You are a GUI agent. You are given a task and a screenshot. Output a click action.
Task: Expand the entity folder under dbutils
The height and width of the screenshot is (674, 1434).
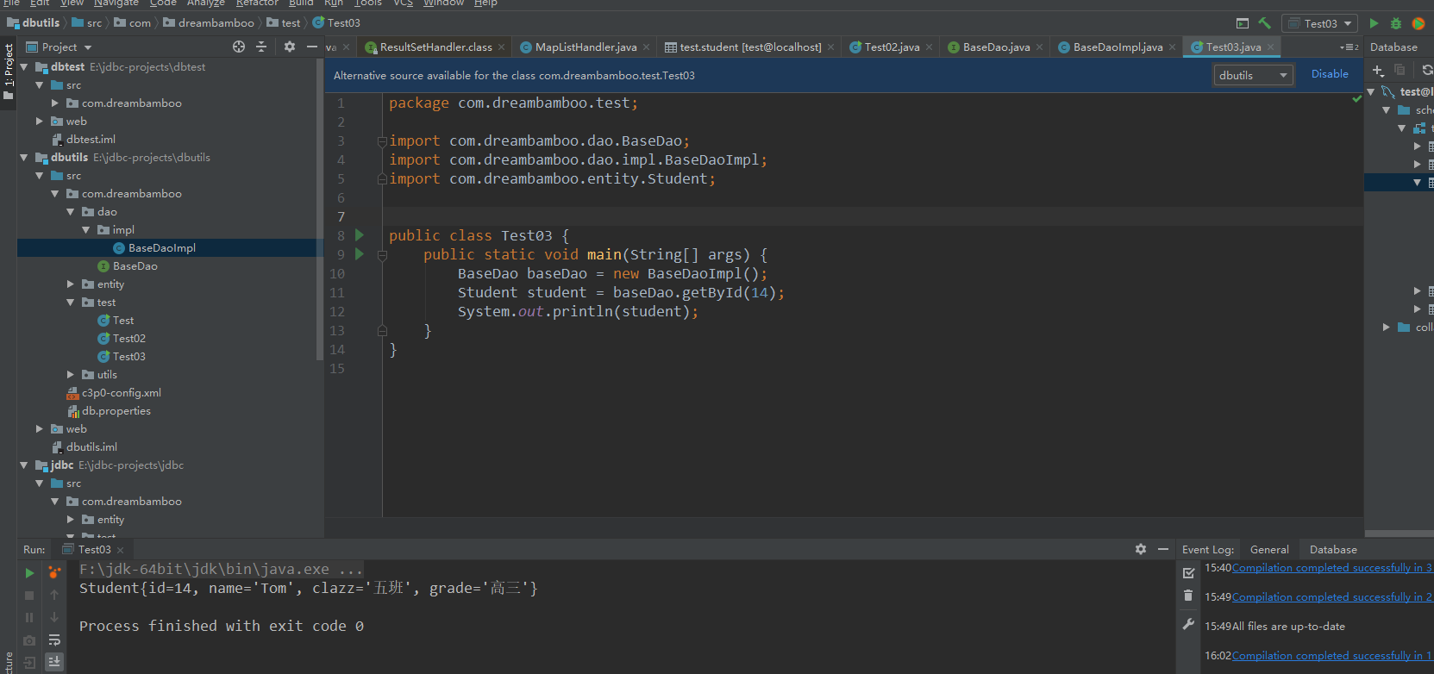point(71,284)
